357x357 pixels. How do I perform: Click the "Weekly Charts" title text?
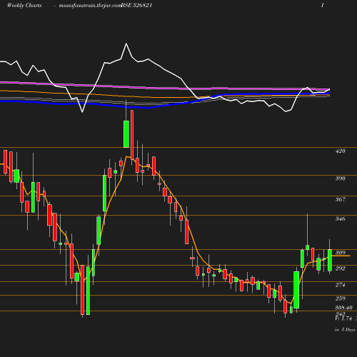coord(24,5)
